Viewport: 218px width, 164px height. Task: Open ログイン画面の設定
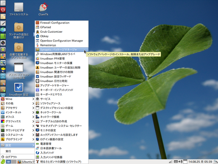click(x=62, y=139)
